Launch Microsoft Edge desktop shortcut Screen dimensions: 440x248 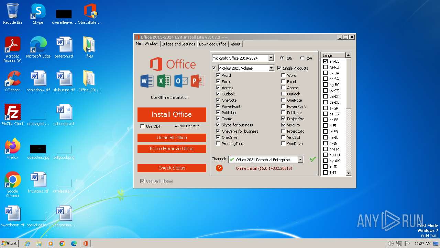pos(38,48)
